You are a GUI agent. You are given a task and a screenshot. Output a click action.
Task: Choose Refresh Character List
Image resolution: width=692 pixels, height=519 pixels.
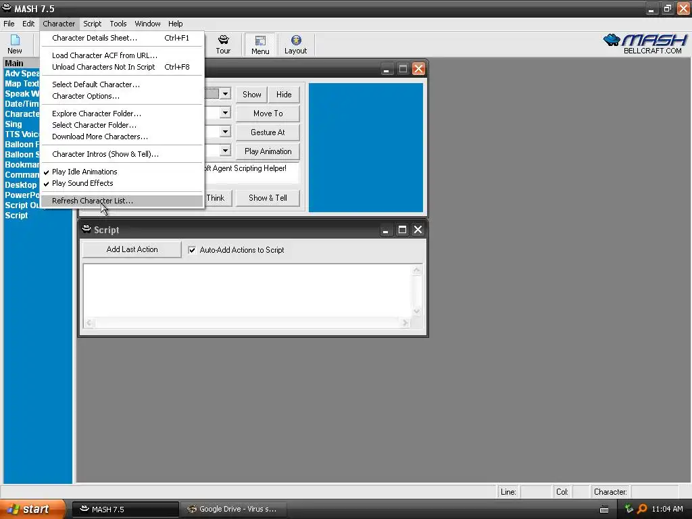122,201
